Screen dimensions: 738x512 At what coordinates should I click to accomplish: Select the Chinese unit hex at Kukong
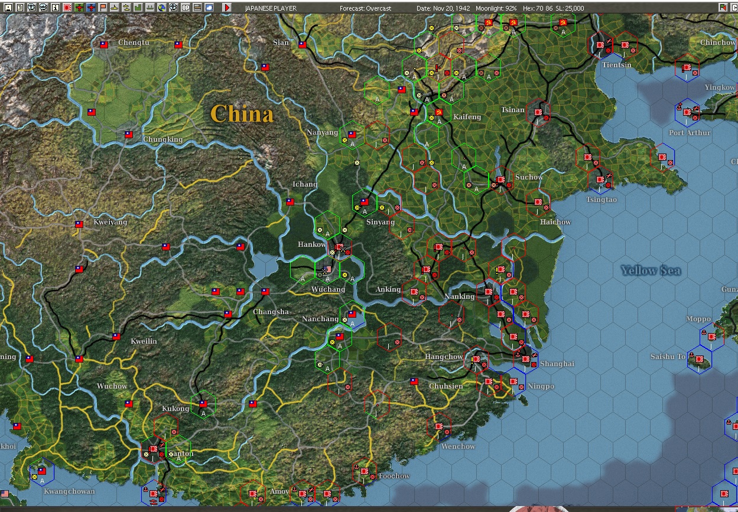pos(203,405)
